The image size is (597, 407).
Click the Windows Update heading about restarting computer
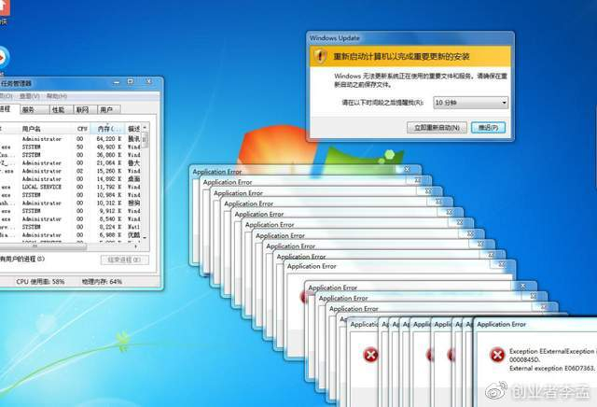click(402, 57)
